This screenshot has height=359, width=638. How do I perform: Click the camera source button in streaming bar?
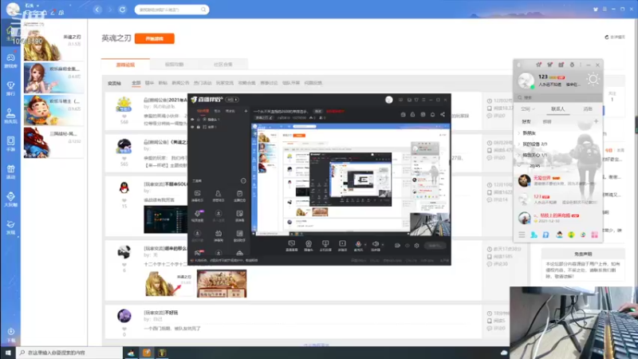(x=309, y=246)
